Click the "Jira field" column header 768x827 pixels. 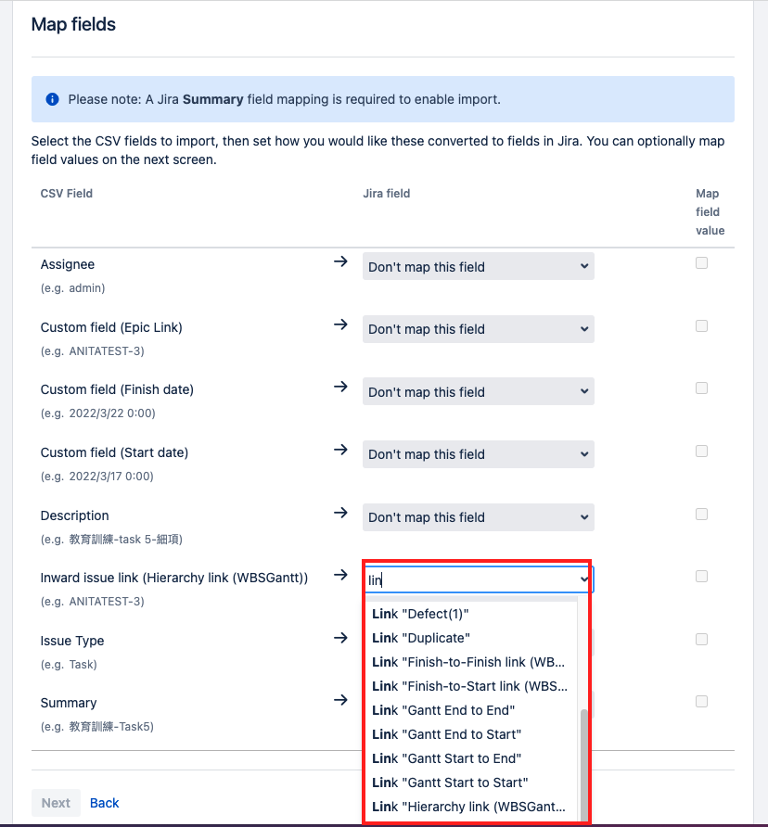pyautogui.click(x=387, y=194)
